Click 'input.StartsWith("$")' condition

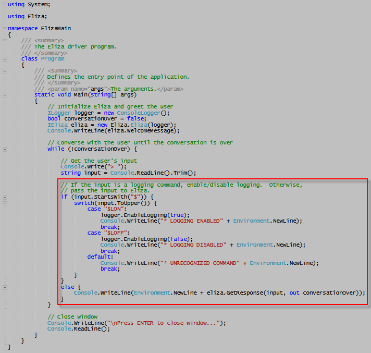coord(109,197)
